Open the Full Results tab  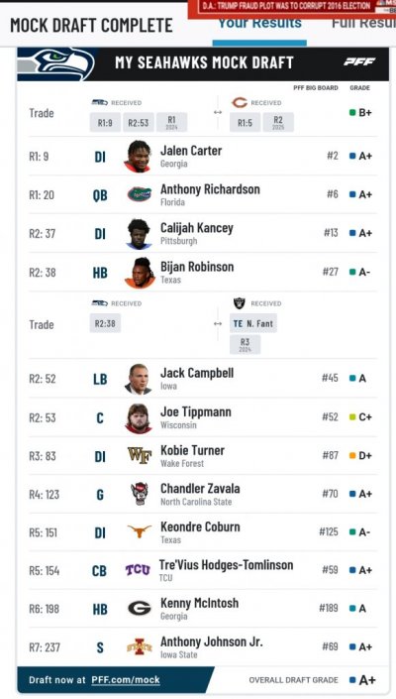click(363, 23)
